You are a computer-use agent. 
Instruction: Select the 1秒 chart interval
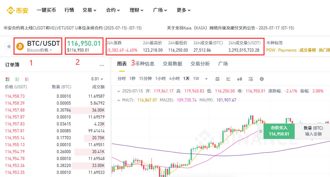pyautogui.click(x=132, y=79)
